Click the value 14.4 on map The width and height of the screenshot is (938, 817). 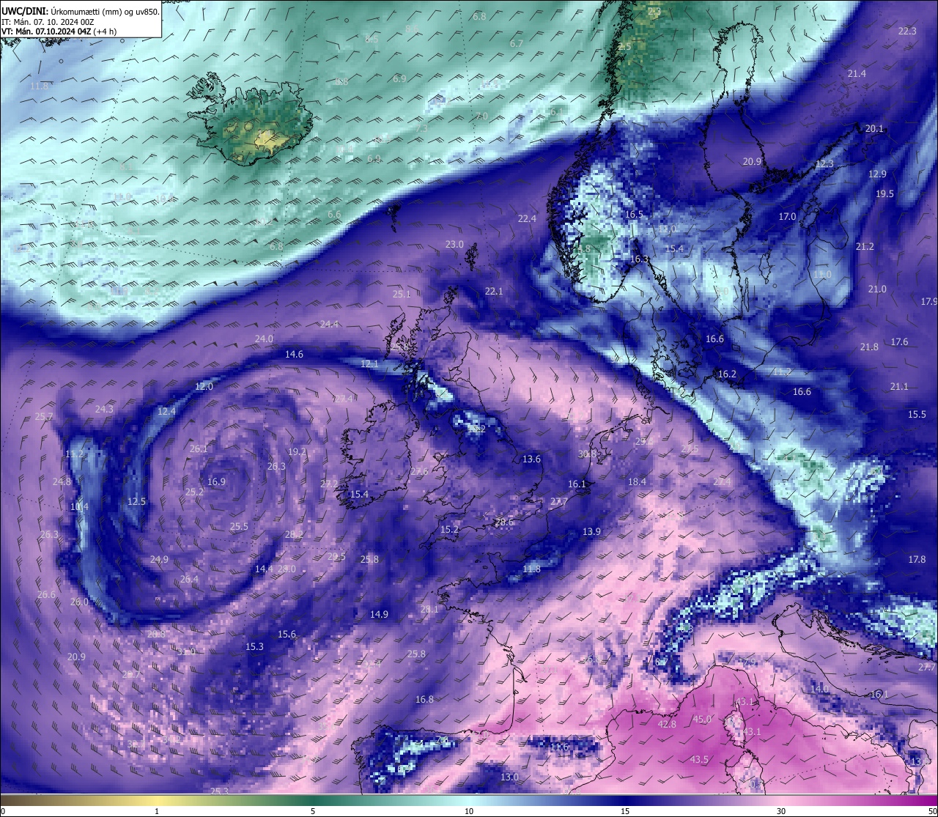pos(264,569)
